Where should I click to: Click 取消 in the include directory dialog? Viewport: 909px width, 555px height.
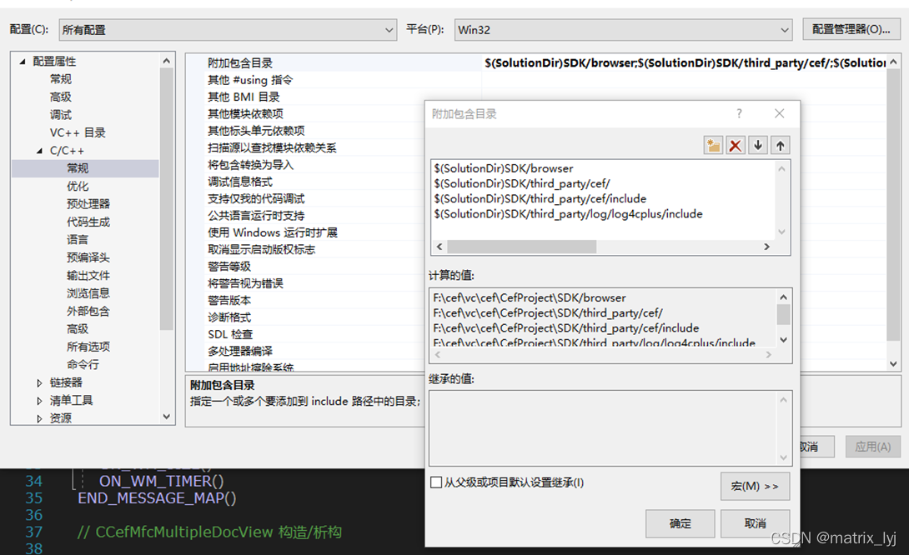tap(755, 523)
